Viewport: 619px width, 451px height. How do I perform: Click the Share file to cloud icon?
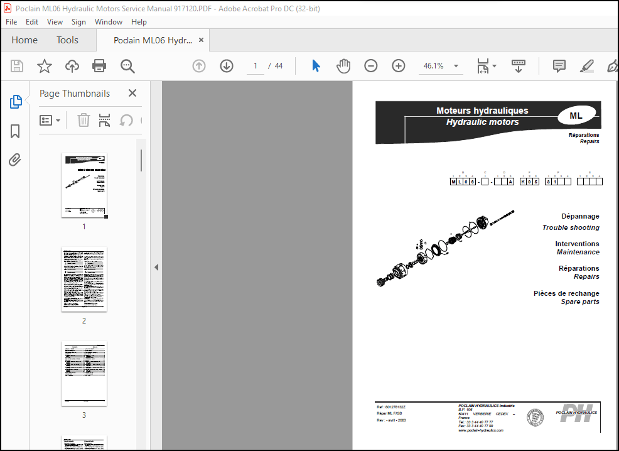(x=72, y=65)
